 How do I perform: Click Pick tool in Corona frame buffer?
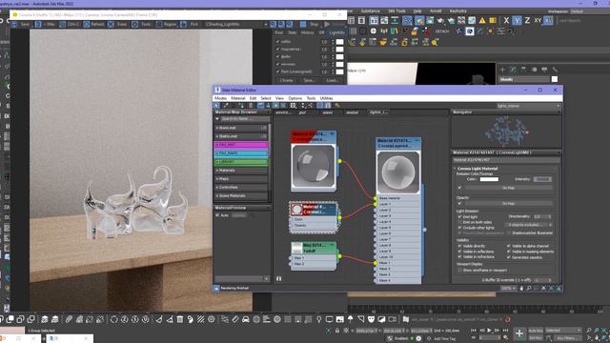(x=190, y=24)
